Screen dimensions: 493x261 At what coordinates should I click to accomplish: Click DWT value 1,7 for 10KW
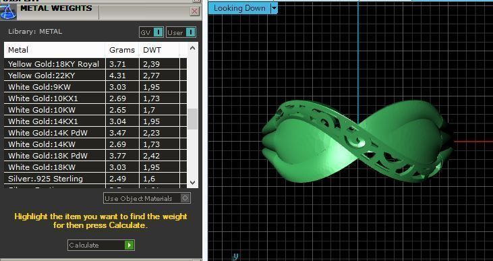pos(149,110)
